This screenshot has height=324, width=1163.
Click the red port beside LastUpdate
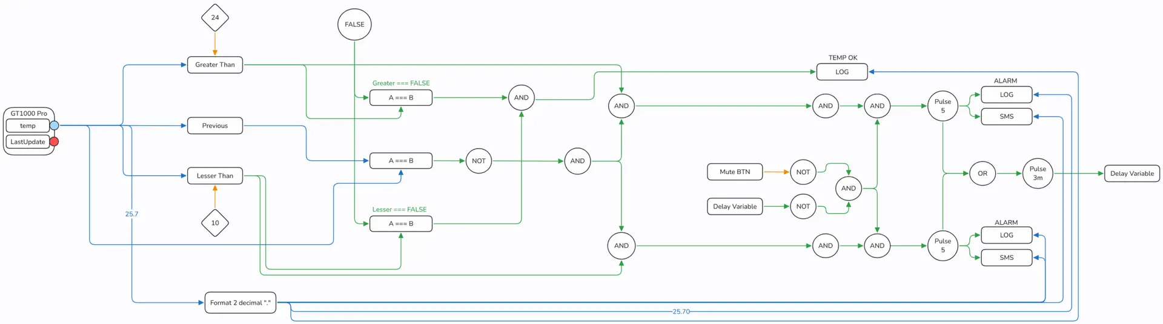click(55, 141)
